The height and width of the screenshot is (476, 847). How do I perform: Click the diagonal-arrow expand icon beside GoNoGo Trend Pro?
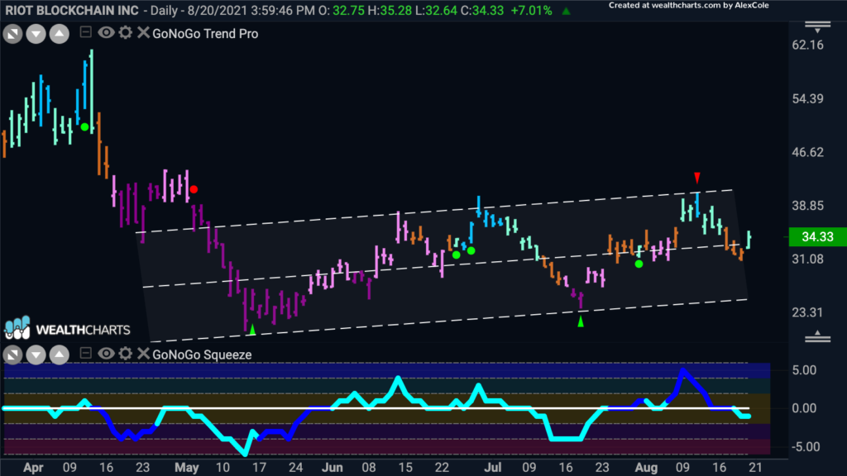click(x=12, y=34)
